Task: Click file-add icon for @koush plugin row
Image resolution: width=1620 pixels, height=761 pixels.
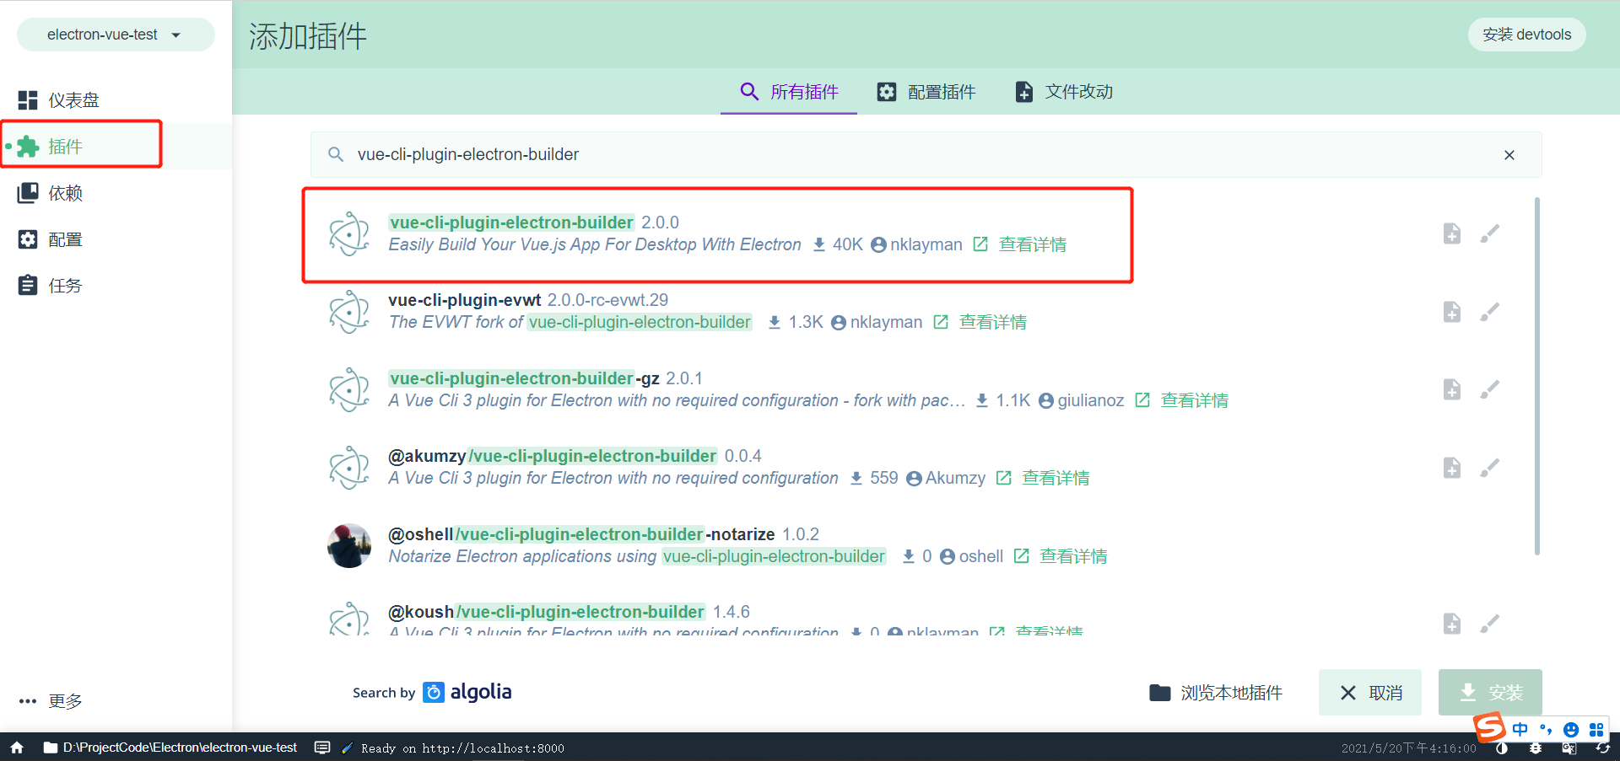Action: [1451, 624]
